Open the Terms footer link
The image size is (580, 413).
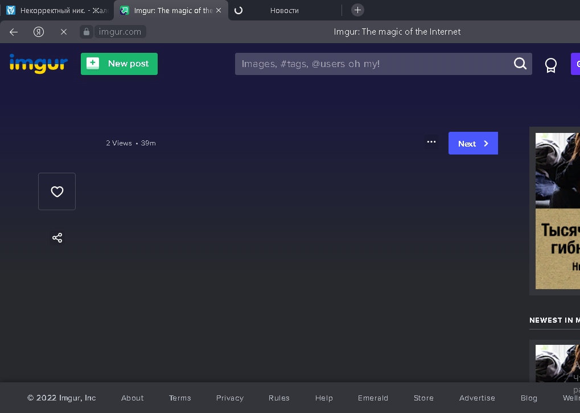180,398
